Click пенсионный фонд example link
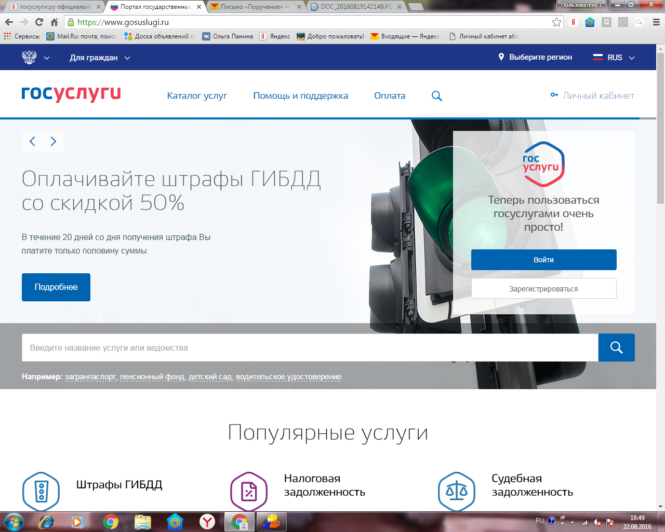The height and width of the screenshot is (532, 665). pyautogui.click(x=152, y=377)
